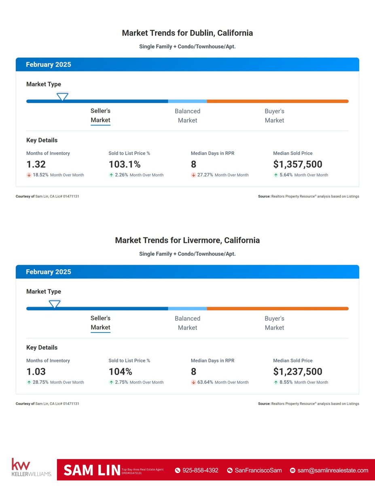Click the green up arrow beside 8.55%
Image resolution: width=375 pixels, height=486 pixels.
pyautogui.click(x=275, y=382)
